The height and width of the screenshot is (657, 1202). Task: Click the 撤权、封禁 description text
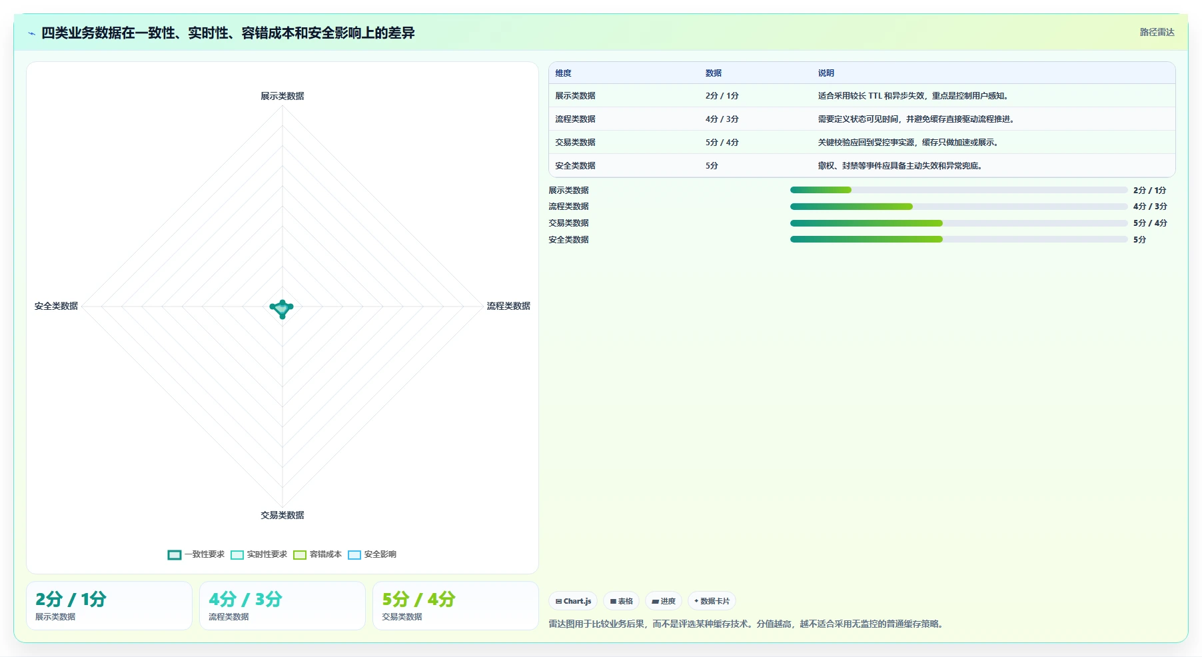[901, 166]
